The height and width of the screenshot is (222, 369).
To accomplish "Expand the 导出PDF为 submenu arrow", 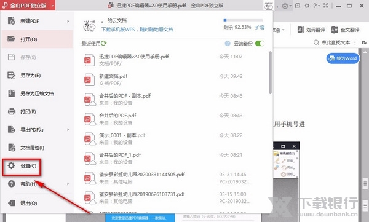I will pyautogui.click(x=68, y=130).
